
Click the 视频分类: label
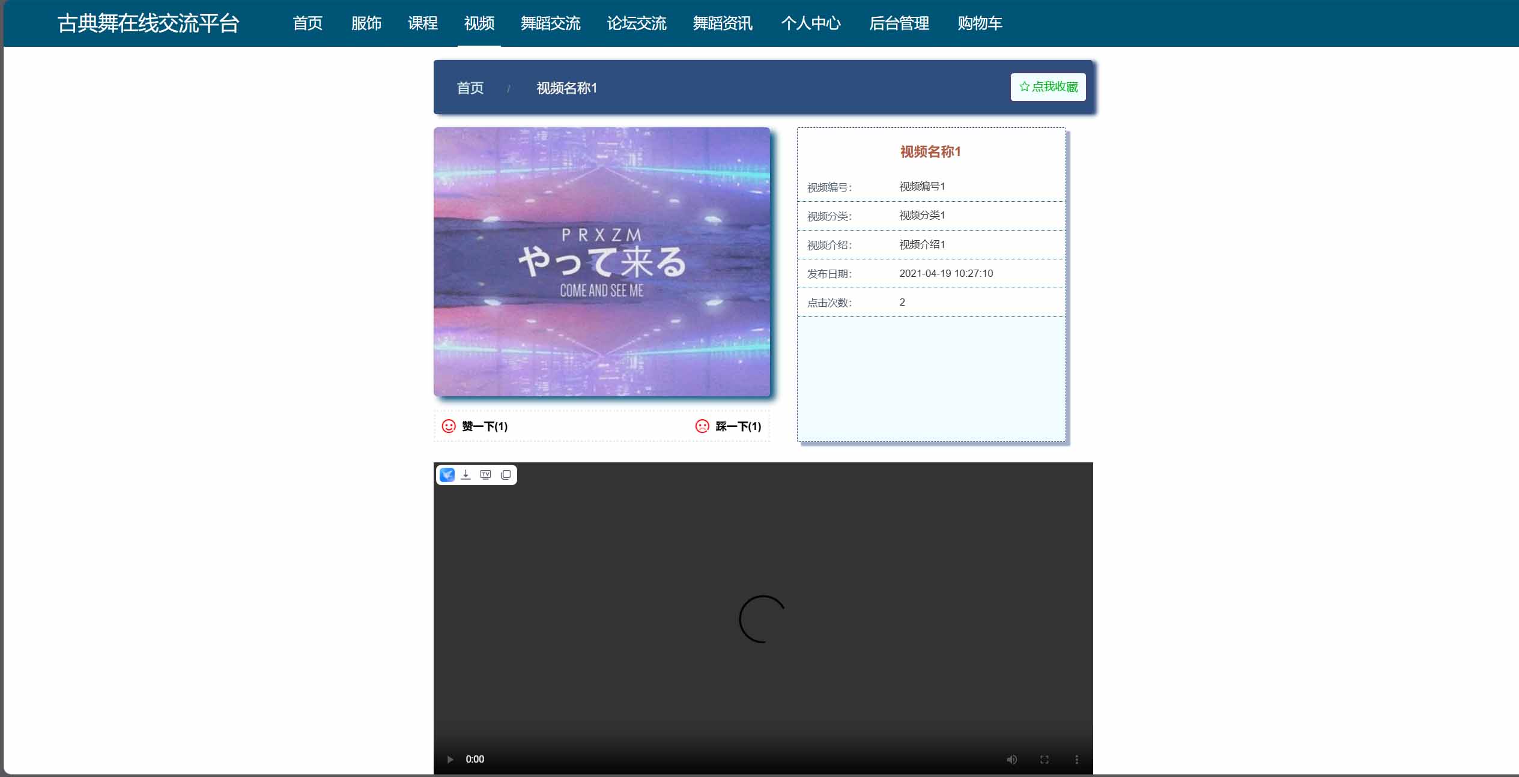pyautogui.click(x=829, y=216)
